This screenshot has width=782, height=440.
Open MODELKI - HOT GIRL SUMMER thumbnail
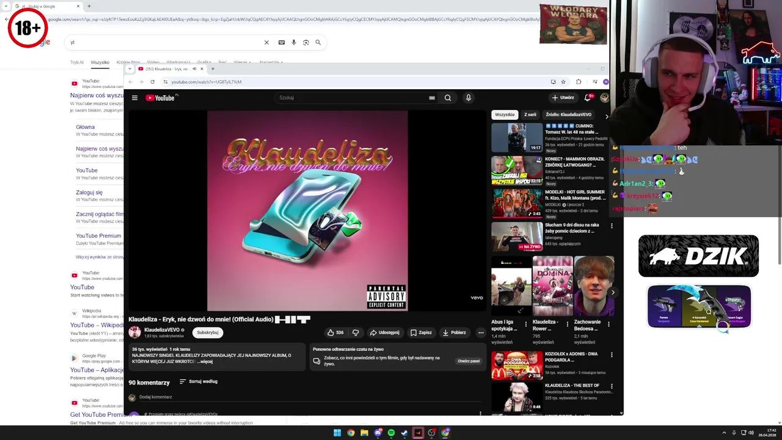click(x=517, y=203)
